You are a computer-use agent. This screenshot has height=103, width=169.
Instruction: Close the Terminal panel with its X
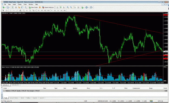[x=2, y=87]
